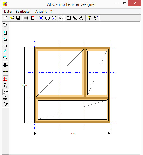
Task: Choose the yellow cross mullion tool
Action: [5, 65]
